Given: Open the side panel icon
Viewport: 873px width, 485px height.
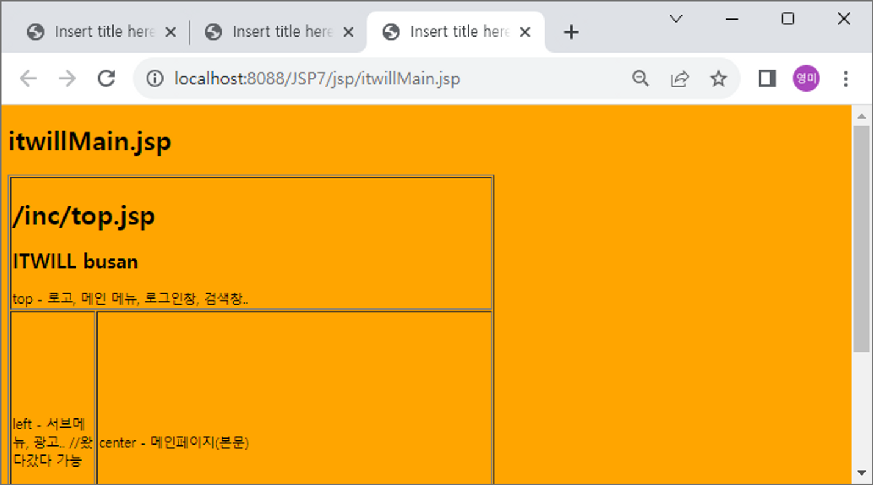Looking at the screenshot, I should click(x=767, y=78).
